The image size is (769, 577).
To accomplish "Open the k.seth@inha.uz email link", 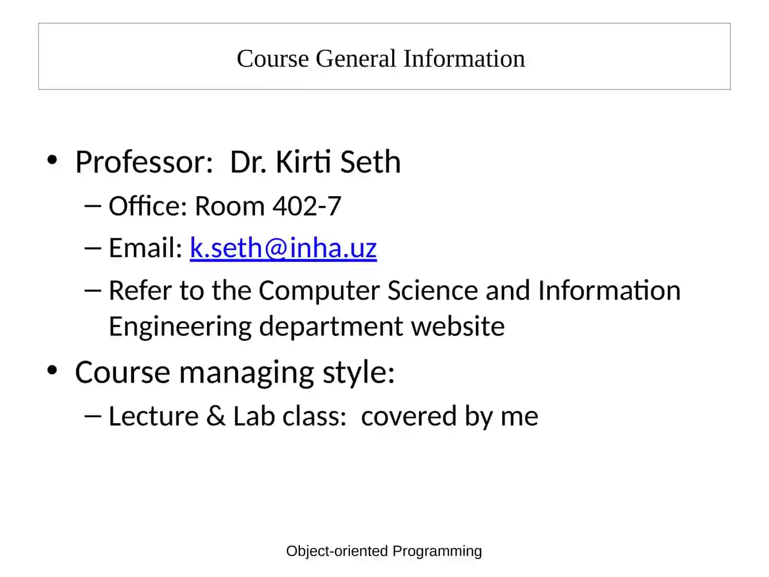I will tap(283, 248).
